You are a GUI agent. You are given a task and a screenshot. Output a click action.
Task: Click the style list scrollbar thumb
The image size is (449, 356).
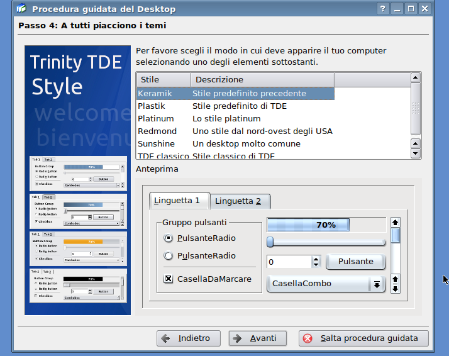pos(416,109)
